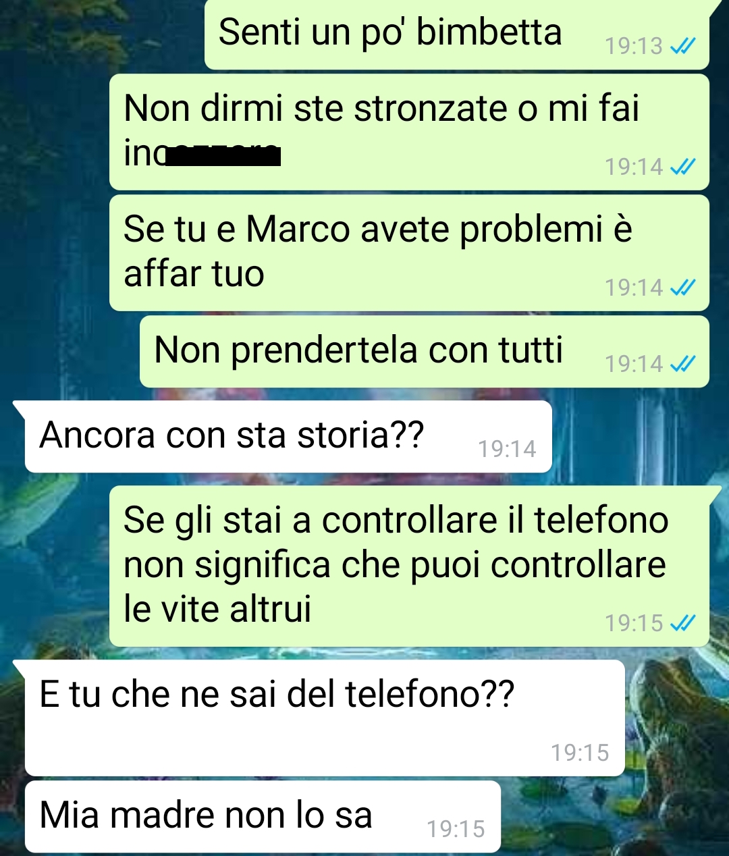Tap the blacked-out censored word
The height and width of the screenshot is (856, 729).
(223, 156)
